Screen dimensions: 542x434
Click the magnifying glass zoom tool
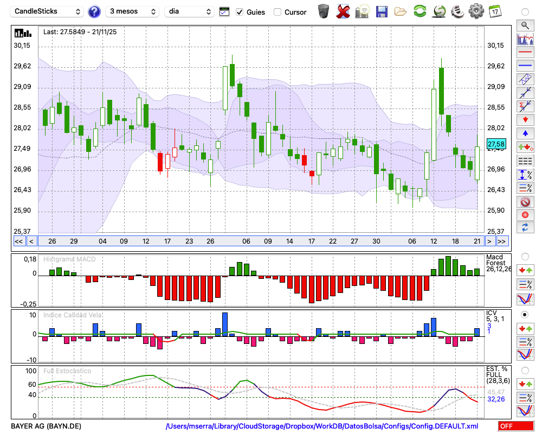[525, 25]
